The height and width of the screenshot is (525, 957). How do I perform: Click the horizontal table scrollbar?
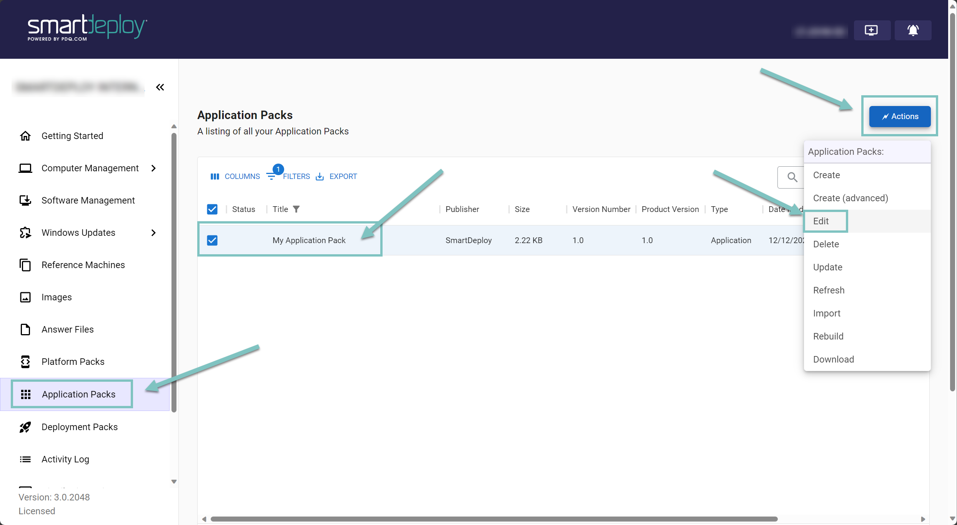[494, 519]
